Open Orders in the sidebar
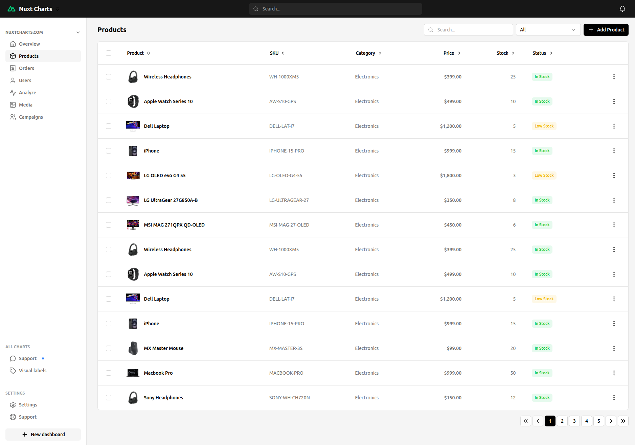635x445 pixels. click(x=26, y=68)
